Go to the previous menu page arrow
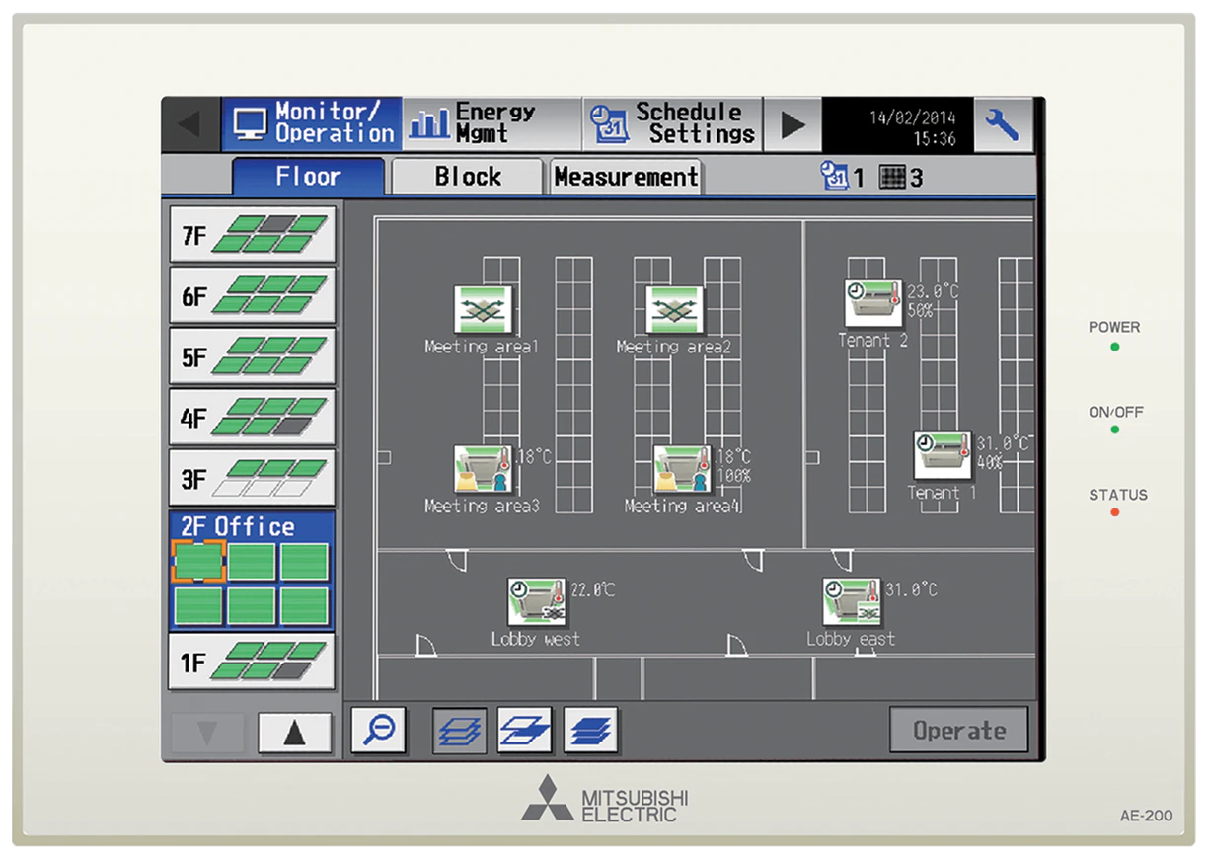Image resolution: width=1208 pixels, height=859 pixels. (x=191, y=124)
